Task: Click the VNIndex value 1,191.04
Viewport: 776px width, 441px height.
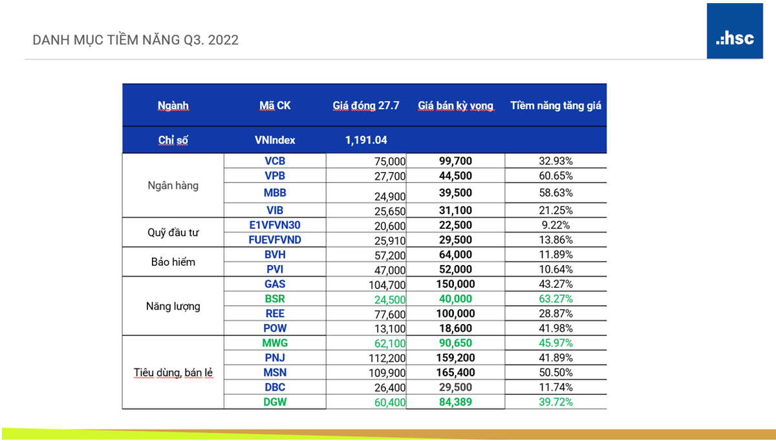Action: pos(366,140)
